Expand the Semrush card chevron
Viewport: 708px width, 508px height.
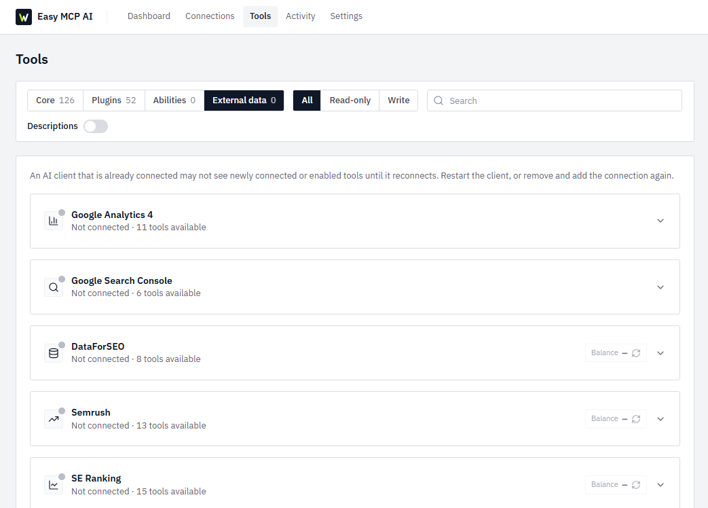(660, 419)
